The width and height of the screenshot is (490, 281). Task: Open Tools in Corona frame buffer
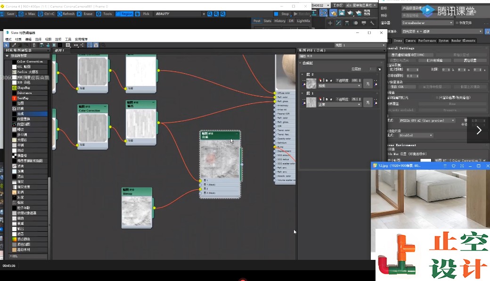[104, 14]
